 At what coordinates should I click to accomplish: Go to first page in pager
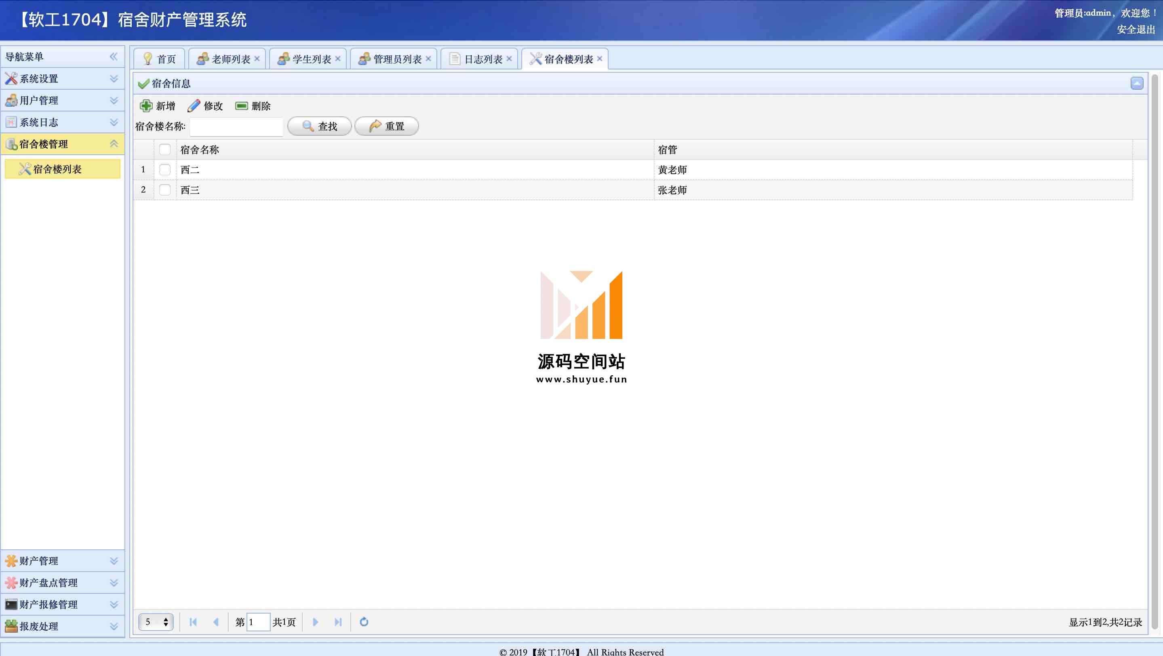[x=193, y=622]
